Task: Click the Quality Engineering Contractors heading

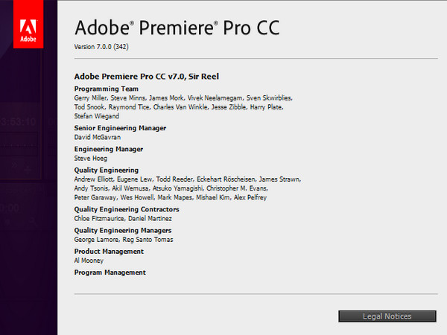Action: [127, 209]
